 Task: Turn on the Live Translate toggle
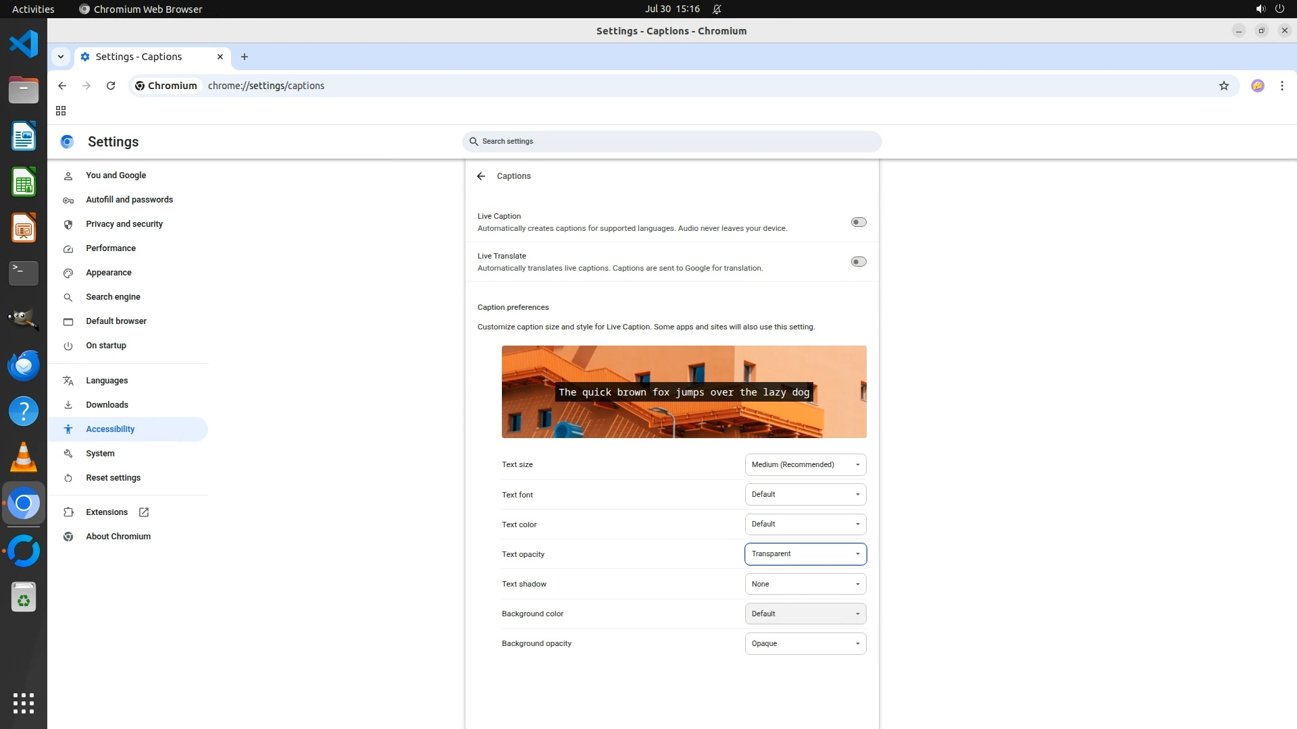click(x=858, y=262)
